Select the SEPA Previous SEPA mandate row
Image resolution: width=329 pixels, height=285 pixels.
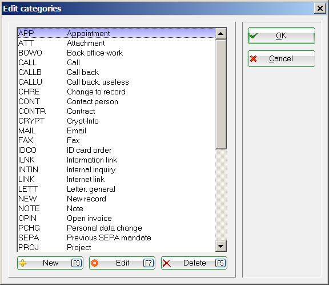(x=117, y=237)
